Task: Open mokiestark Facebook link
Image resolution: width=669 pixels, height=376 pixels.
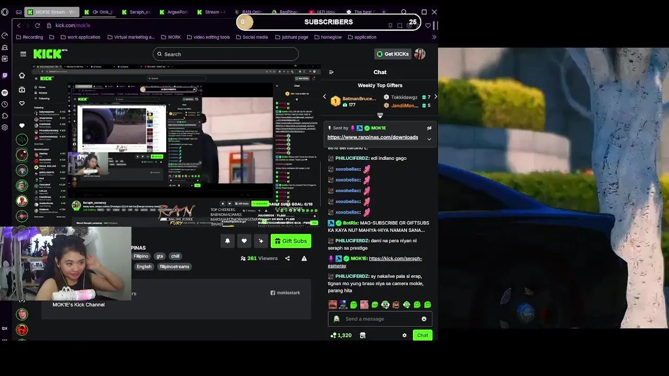Action: (285, 293)
